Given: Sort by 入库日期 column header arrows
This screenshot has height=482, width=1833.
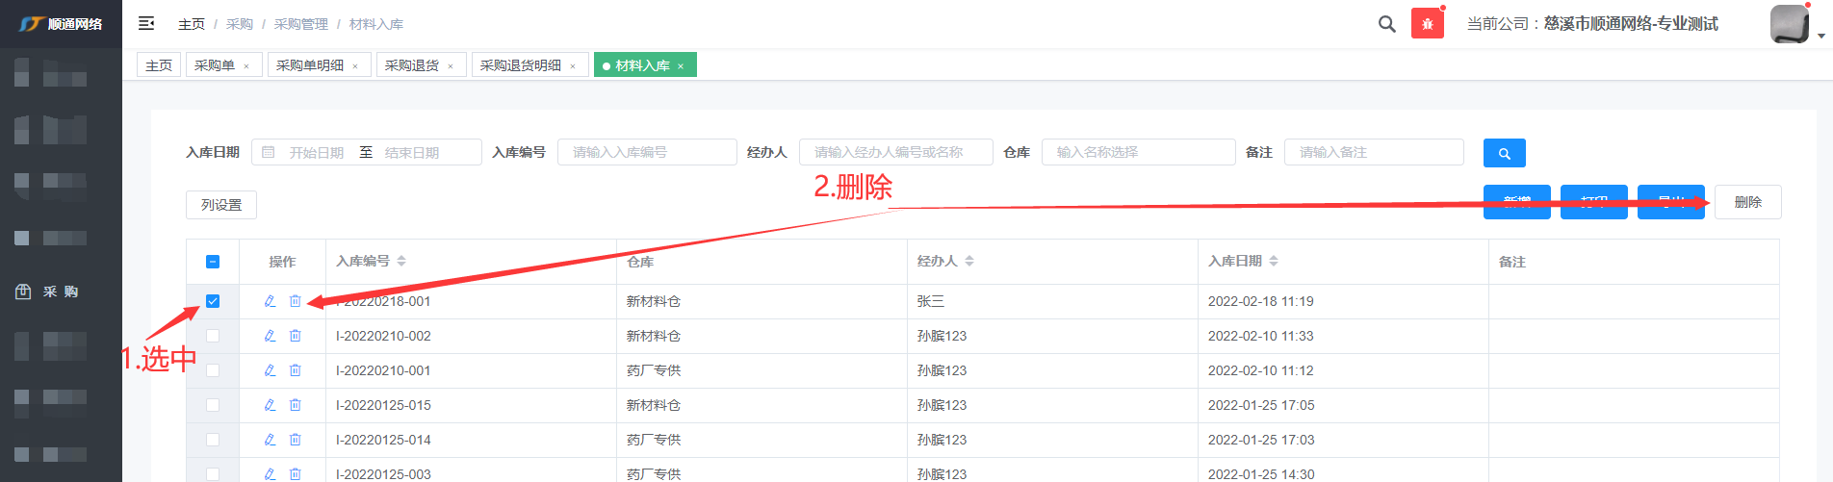Looking at the screenshot, I should point(1274,261).
